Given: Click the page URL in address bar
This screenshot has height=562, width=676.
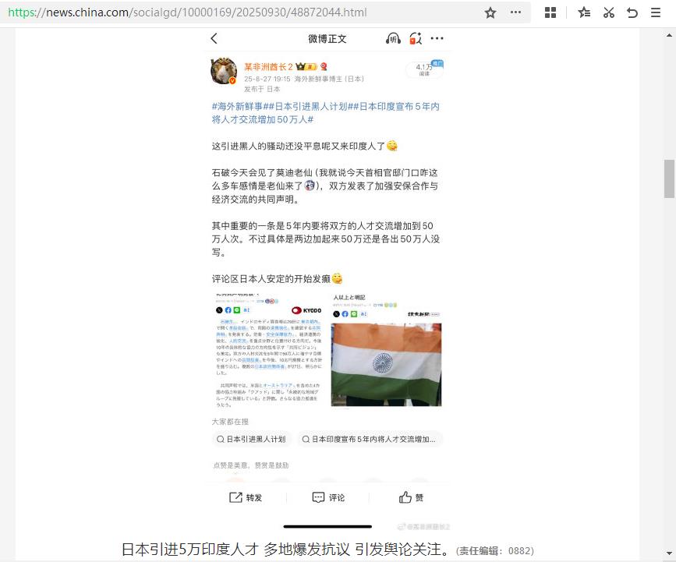Looking at the screenshot, I should tap(188, 12).
